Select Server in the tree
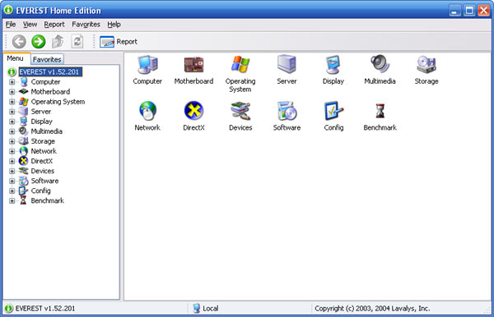494x317 pixels. coord(41,112)
